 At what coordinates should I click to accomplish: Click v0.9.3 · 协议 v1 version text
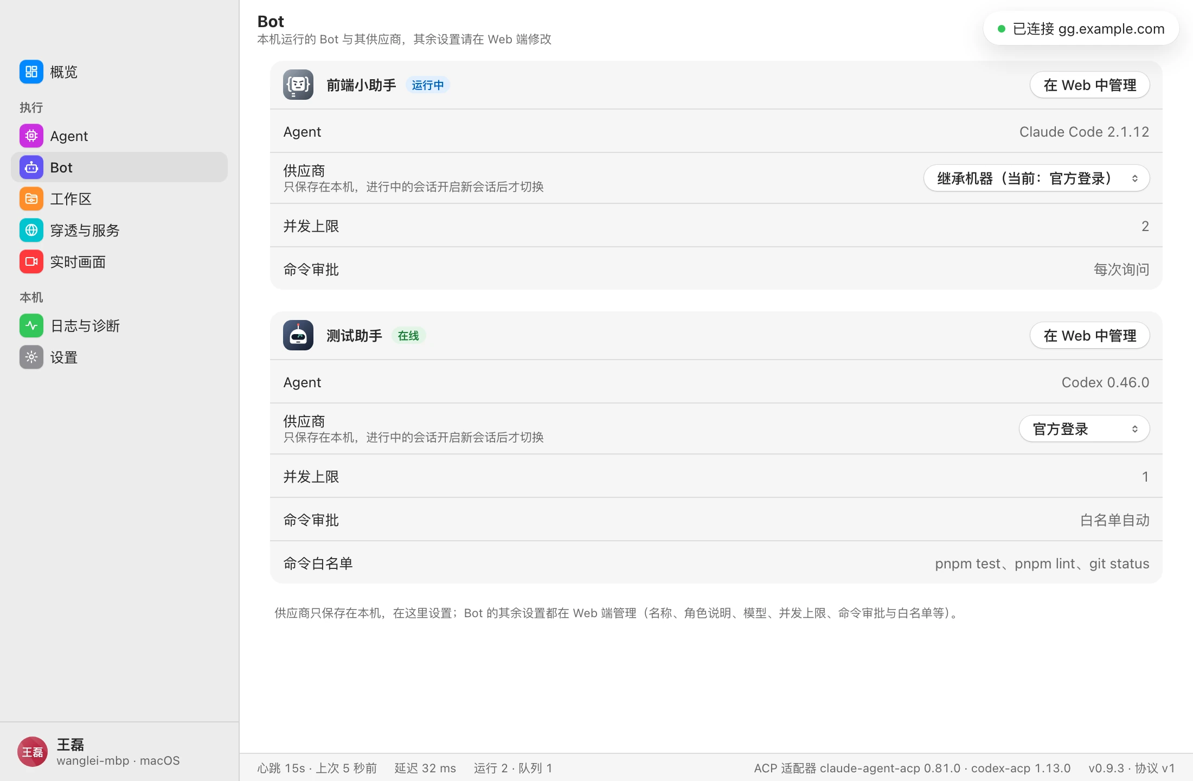[1132, 768]
